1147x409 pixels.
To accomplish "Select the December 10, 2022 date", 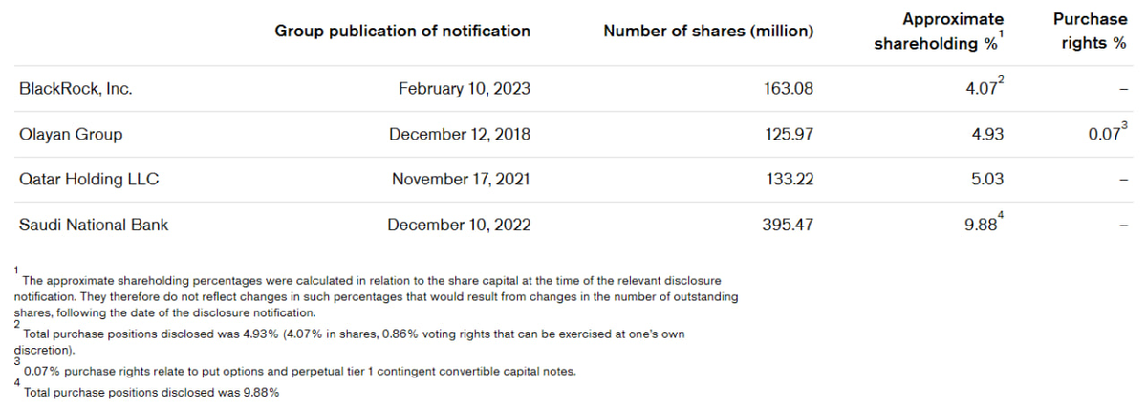I will click(458, 226).
